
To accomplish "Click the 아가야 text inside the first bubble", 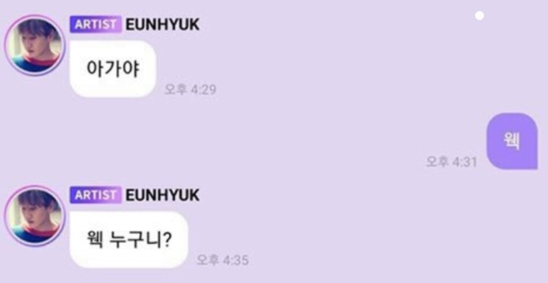I will coord(113,69).
